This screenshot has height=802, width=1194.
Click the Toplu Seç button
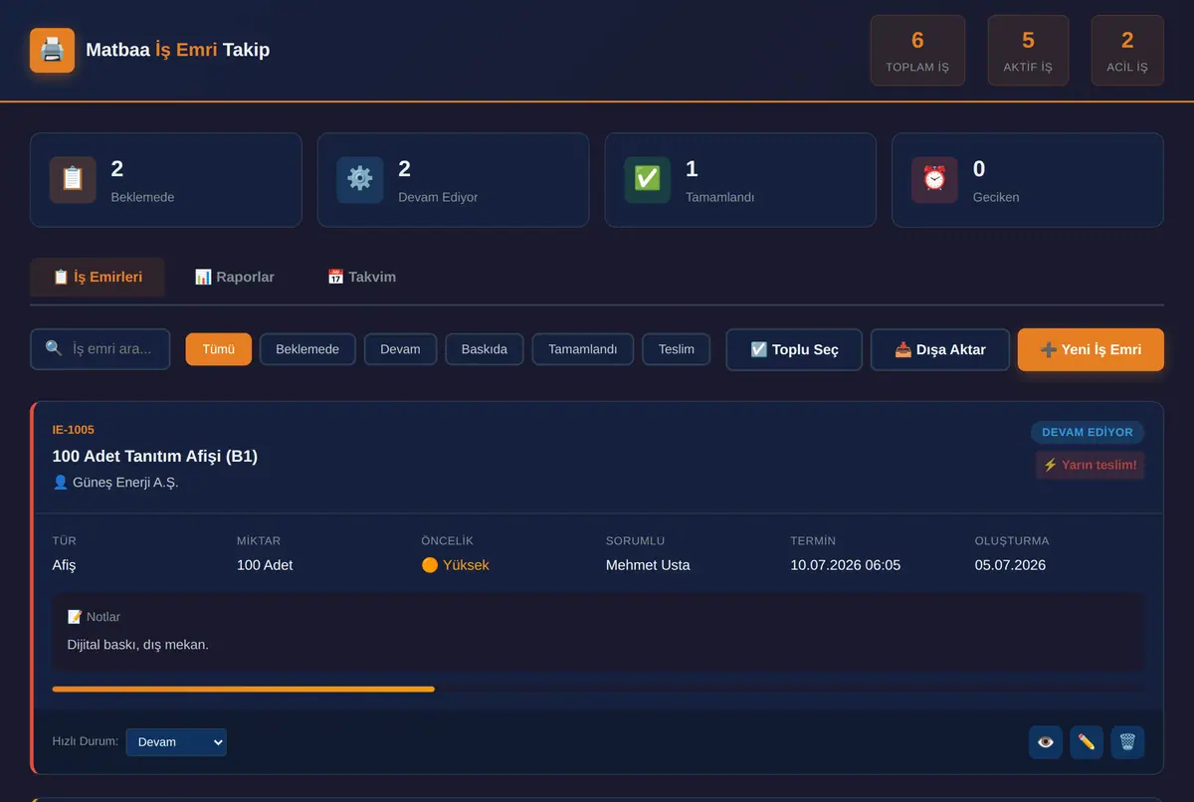click(794, 349)
